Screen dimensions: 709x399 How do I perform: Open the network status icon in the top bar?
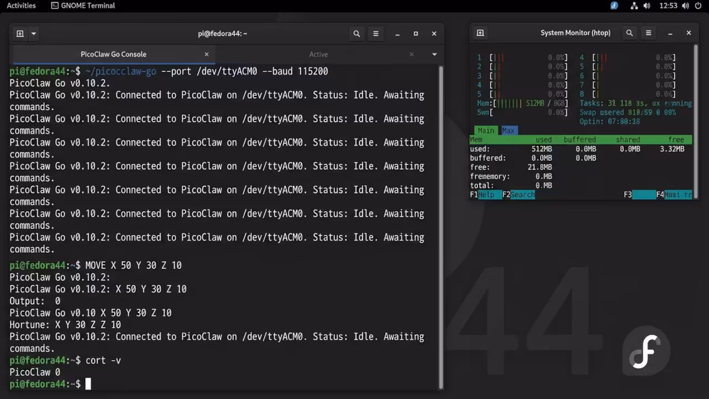coord(634,6)
